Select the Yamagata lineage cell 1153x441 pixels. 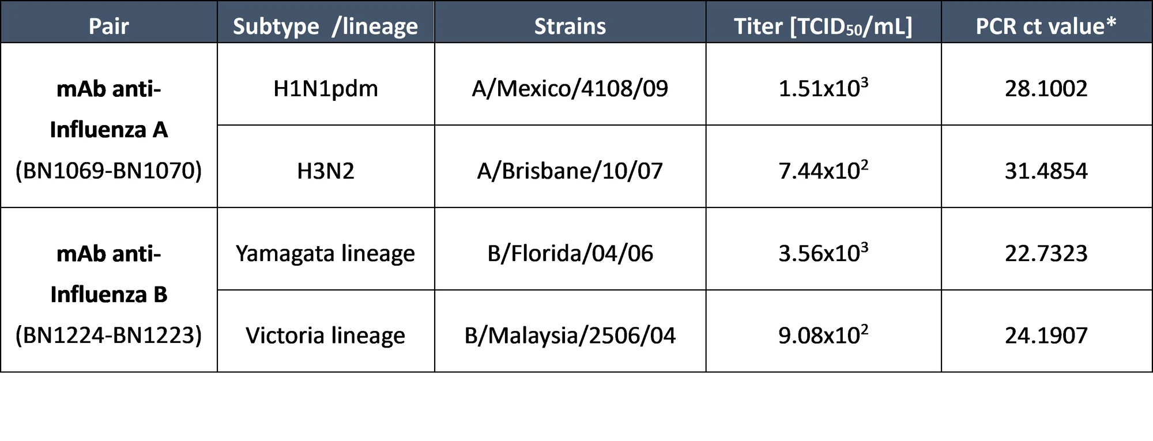click(326, 249)
